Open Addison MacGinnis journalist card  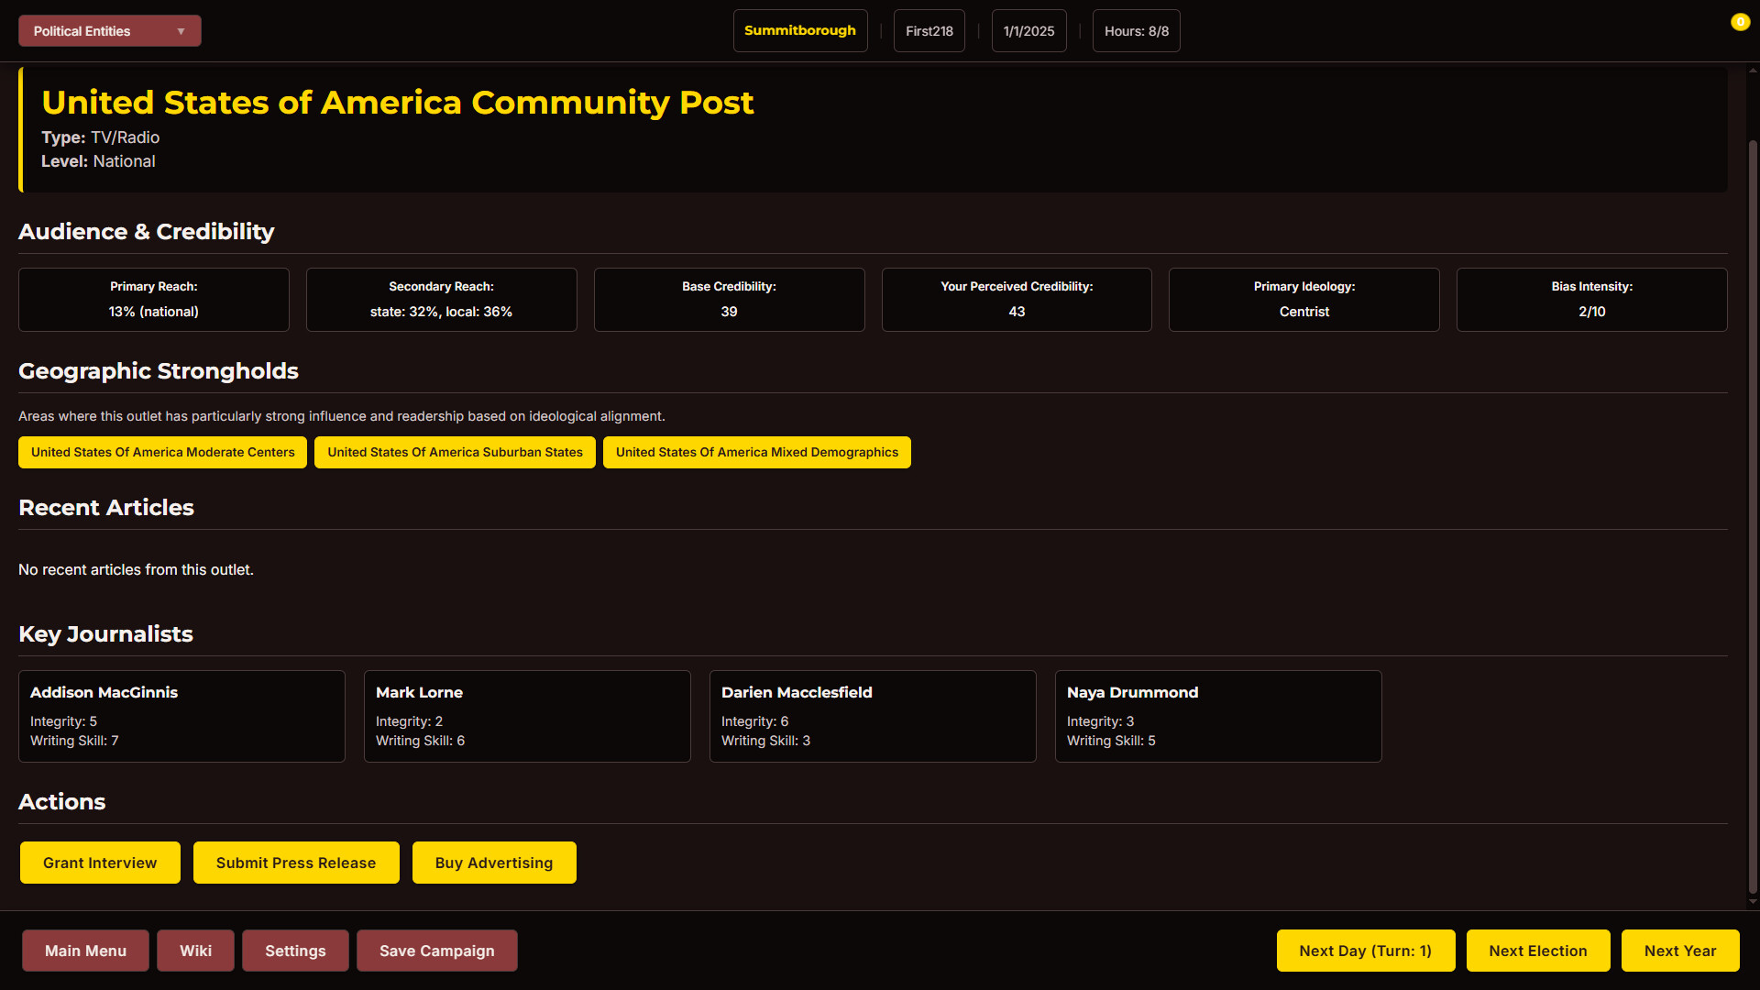(x=181, y=716)
